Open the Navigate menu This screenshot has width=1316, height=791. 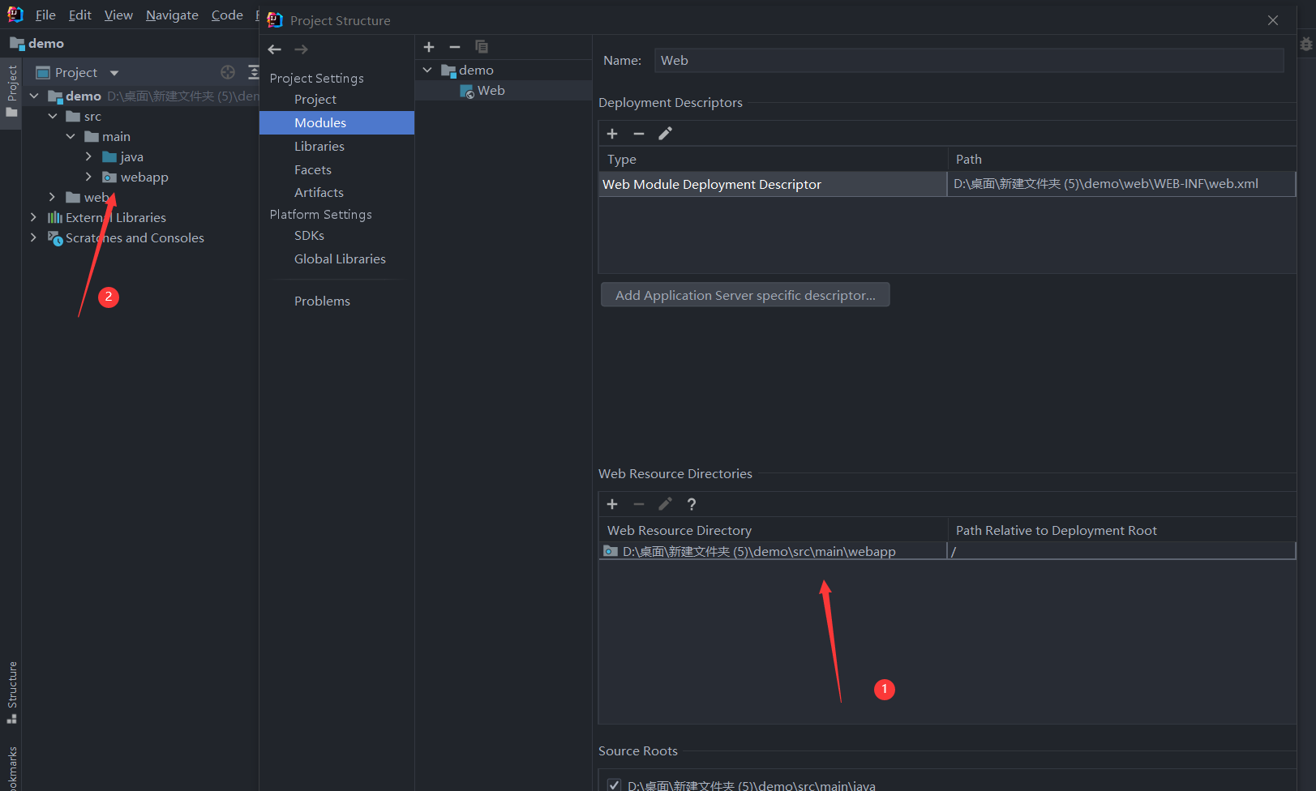172,15
